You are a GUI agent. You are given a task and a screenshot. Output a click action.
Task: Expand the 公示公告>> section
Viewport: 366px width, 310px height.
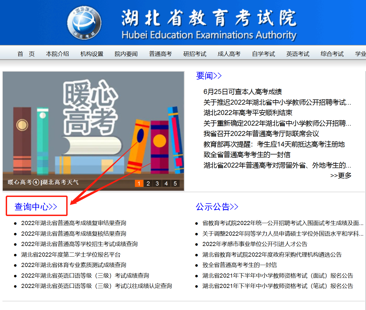[217, 207]
